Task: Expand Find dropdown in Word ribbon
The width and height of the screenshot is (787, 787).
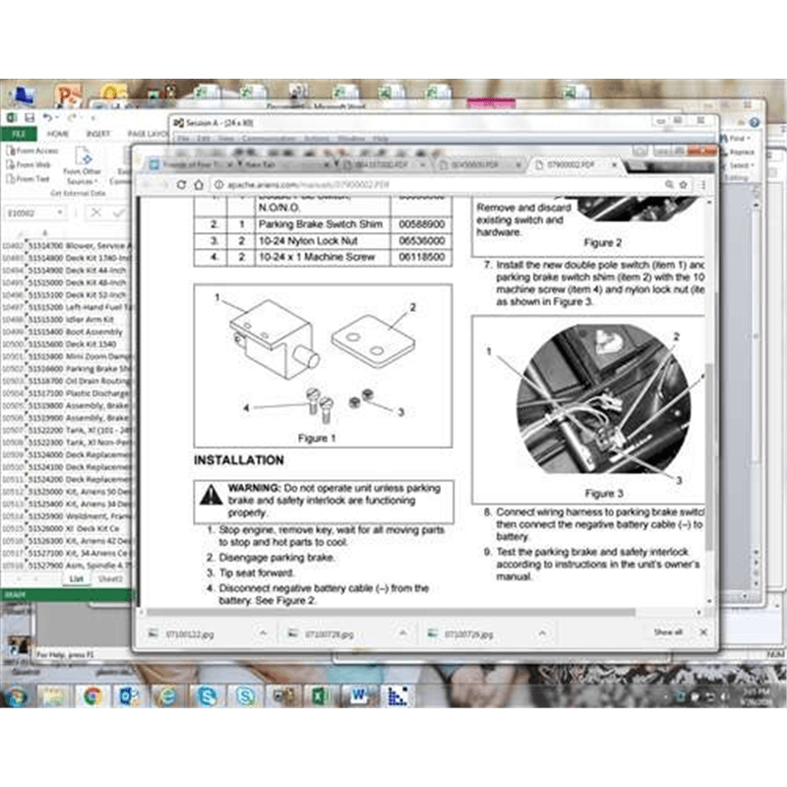Action: 749,138
